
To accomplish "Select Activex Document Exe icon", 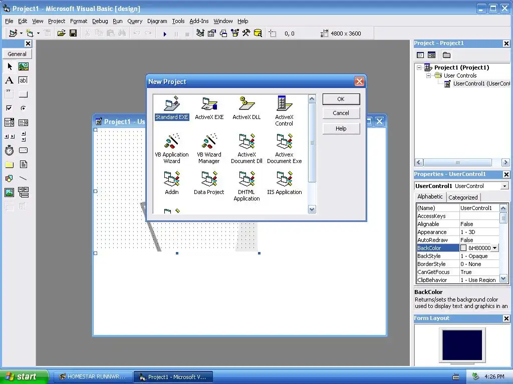I will [284, 148].
